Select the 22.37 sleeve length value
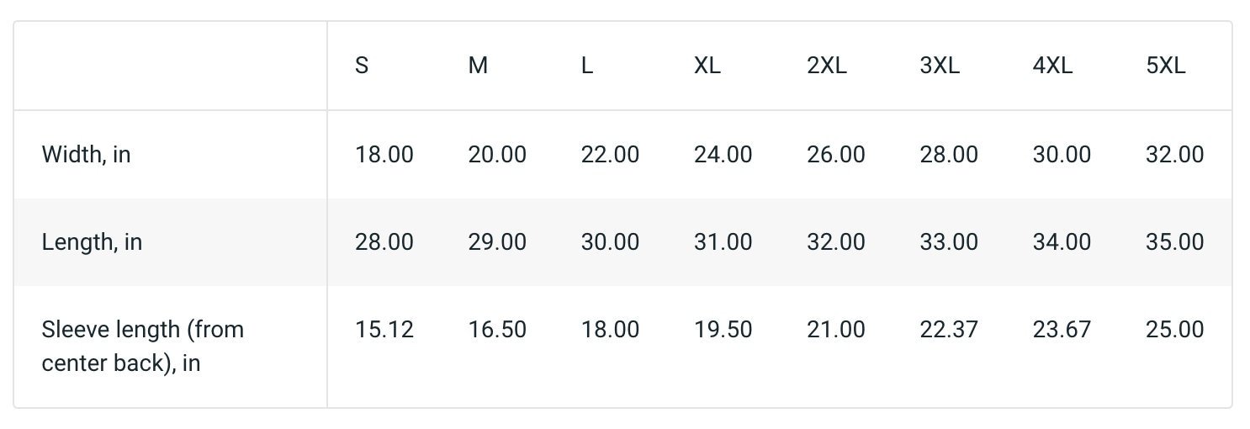This screenshot has height=429, width=1250. pyautogui.click(x=949, y=329)
